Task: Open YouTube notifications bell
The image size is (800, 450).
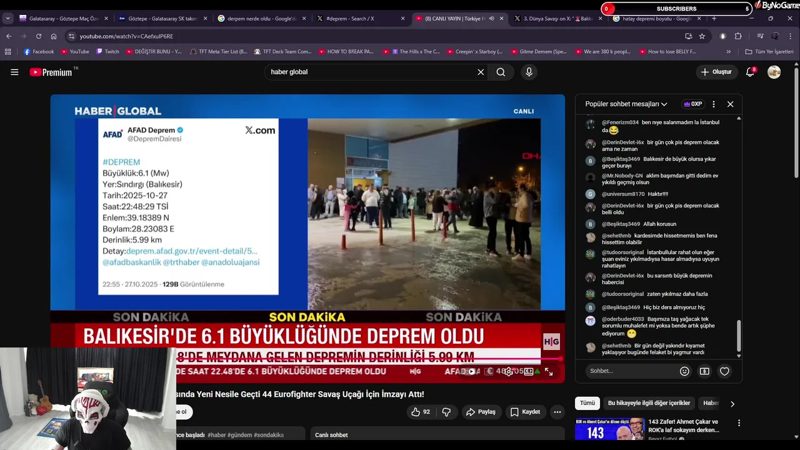Action: click(x=750, y=72)
